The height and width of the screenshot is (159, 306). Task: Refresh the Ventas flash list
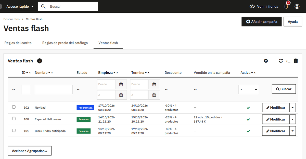point(281,61)
